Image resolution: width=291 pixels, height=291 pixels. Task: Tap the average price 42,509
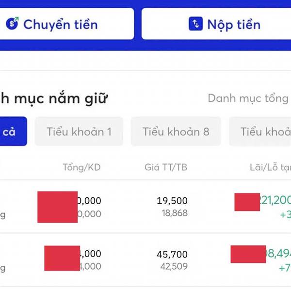click(174, 266)
